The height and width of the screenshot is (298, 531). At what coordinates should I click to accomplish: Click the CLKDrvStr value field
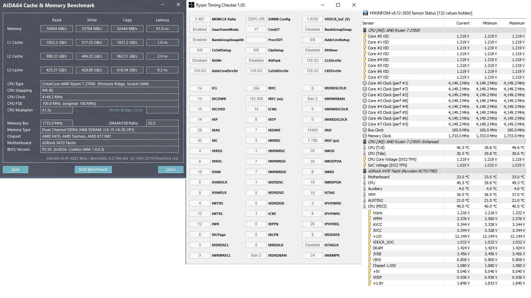(x=313, y=61)
